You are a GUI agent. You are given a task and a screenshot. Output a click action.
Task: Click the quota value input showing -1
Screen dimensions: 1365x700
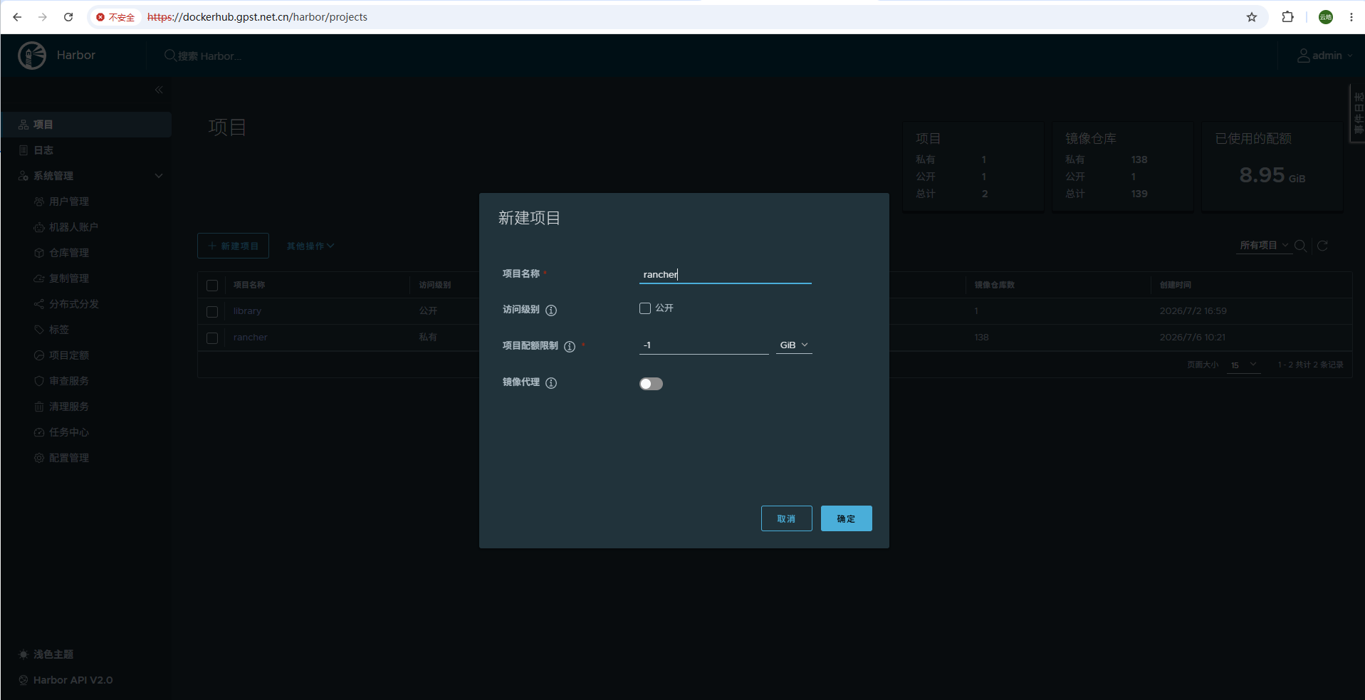tap(704, 345)
